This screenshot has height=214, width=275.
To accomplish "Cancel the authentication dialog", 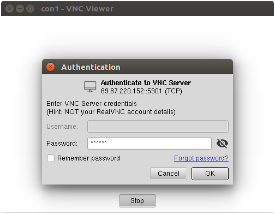I will 169,174.
